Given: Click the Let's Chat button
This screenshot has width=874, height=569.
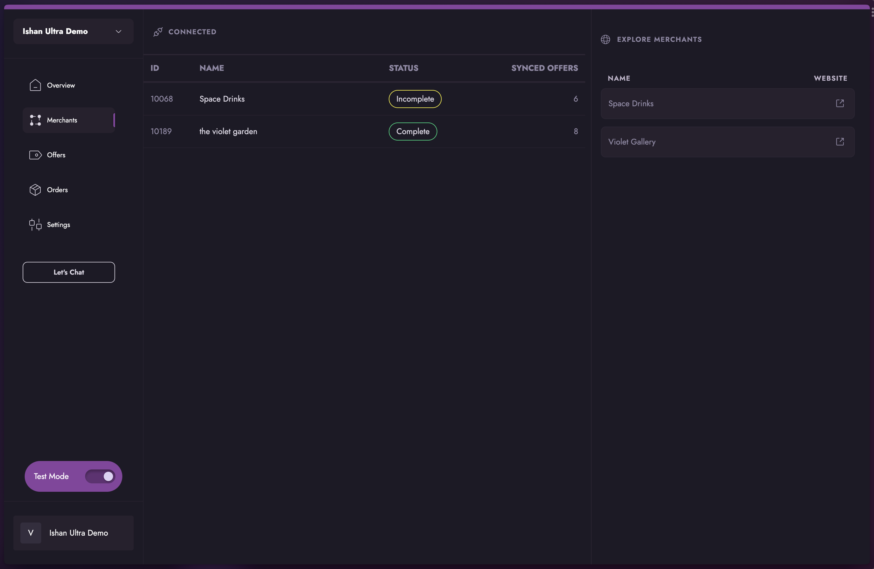Looking at the screenshot, I should point(69,272).
